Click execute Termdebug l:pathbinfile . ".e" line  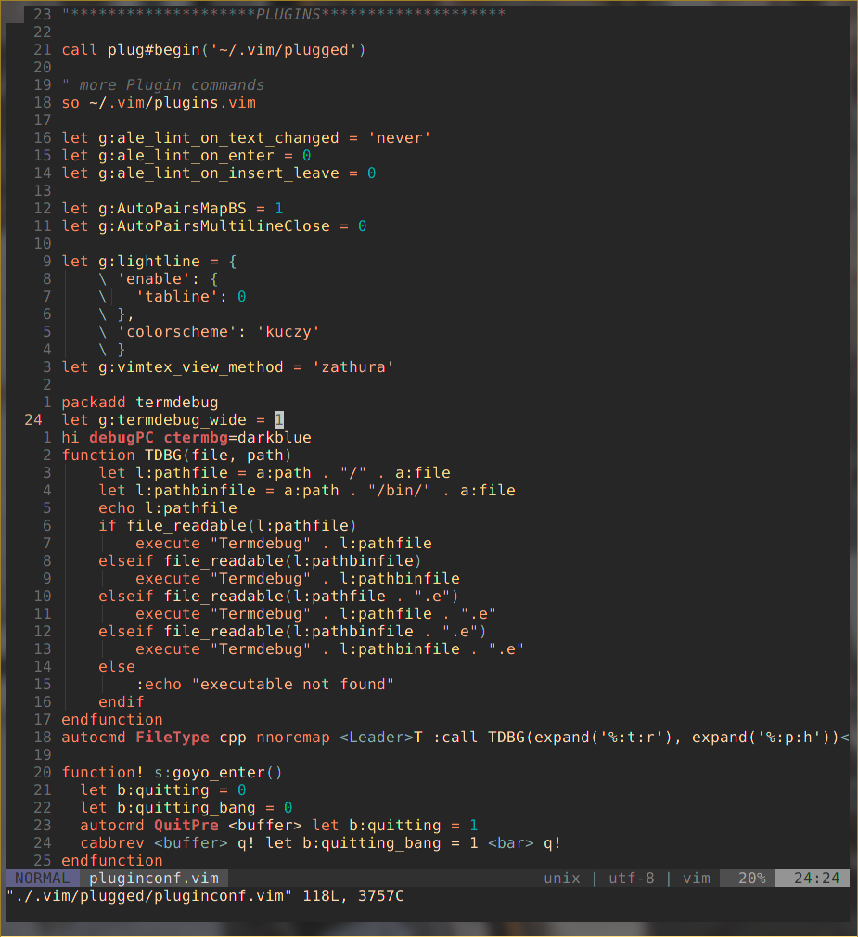click(x=330, y=649)
